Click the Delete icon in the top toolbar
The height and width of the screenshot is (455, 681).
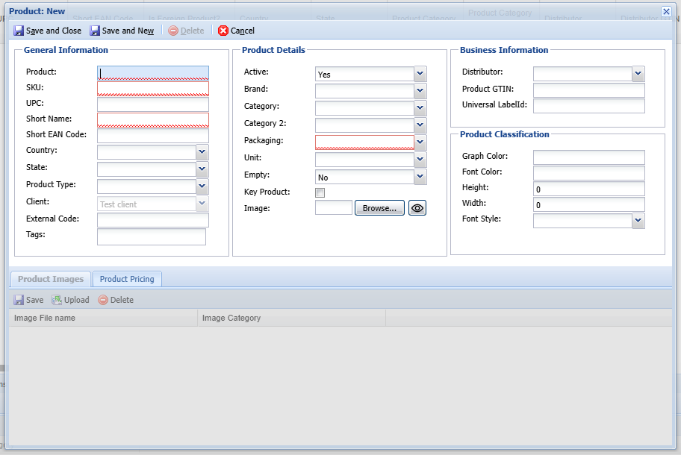click(x=172, y=31)
